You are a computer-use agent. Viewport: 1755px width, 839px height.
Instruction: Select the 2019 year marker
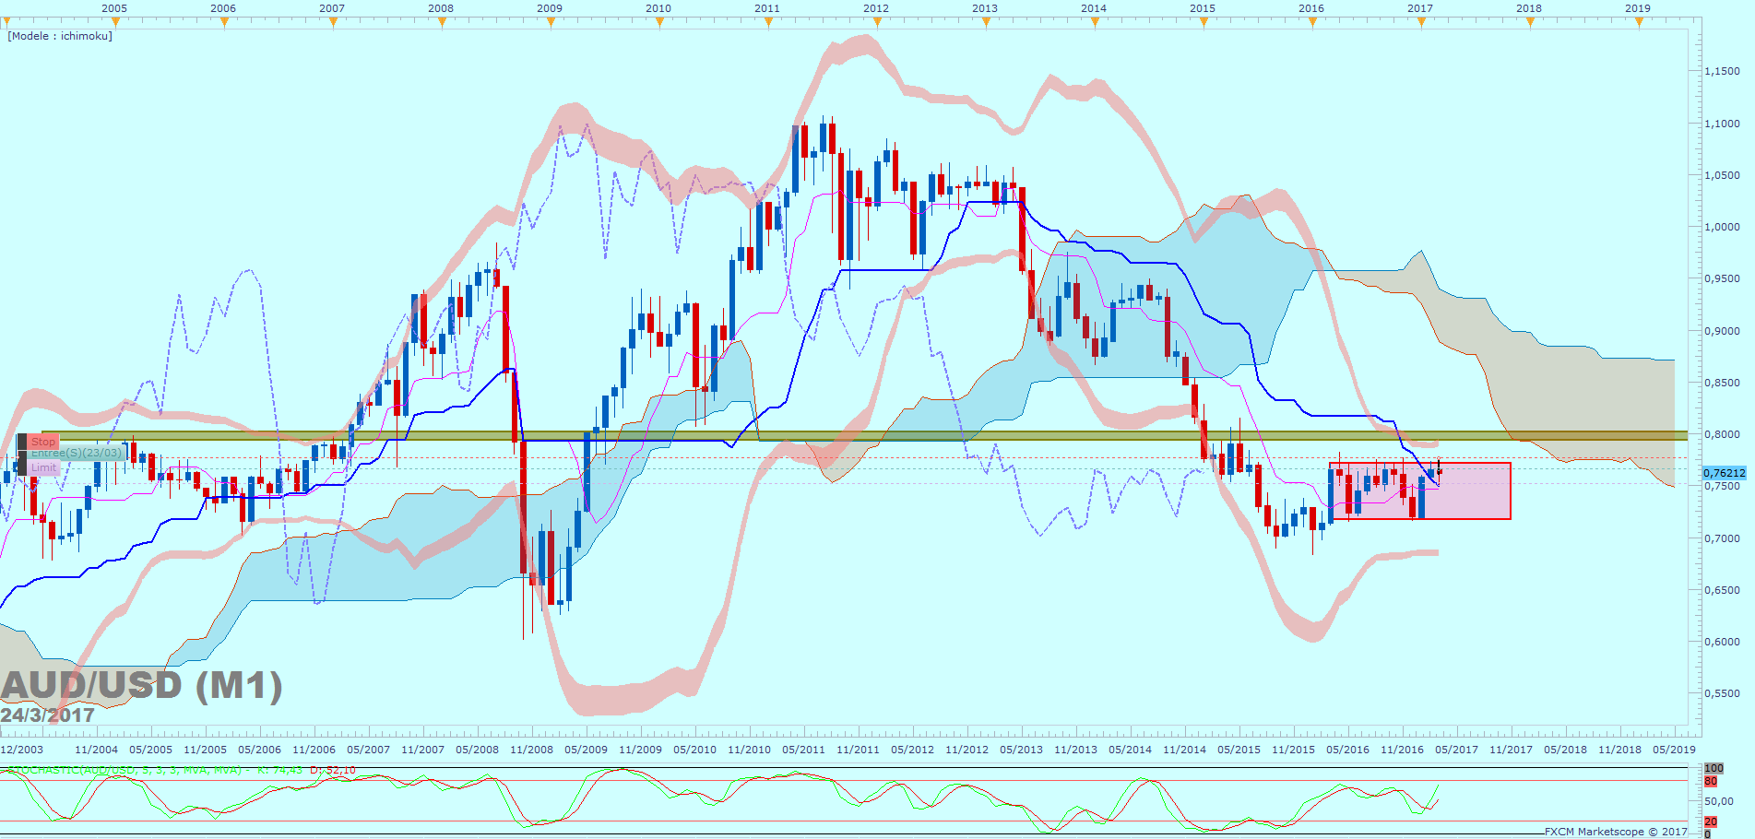(x=1638, y=8)
